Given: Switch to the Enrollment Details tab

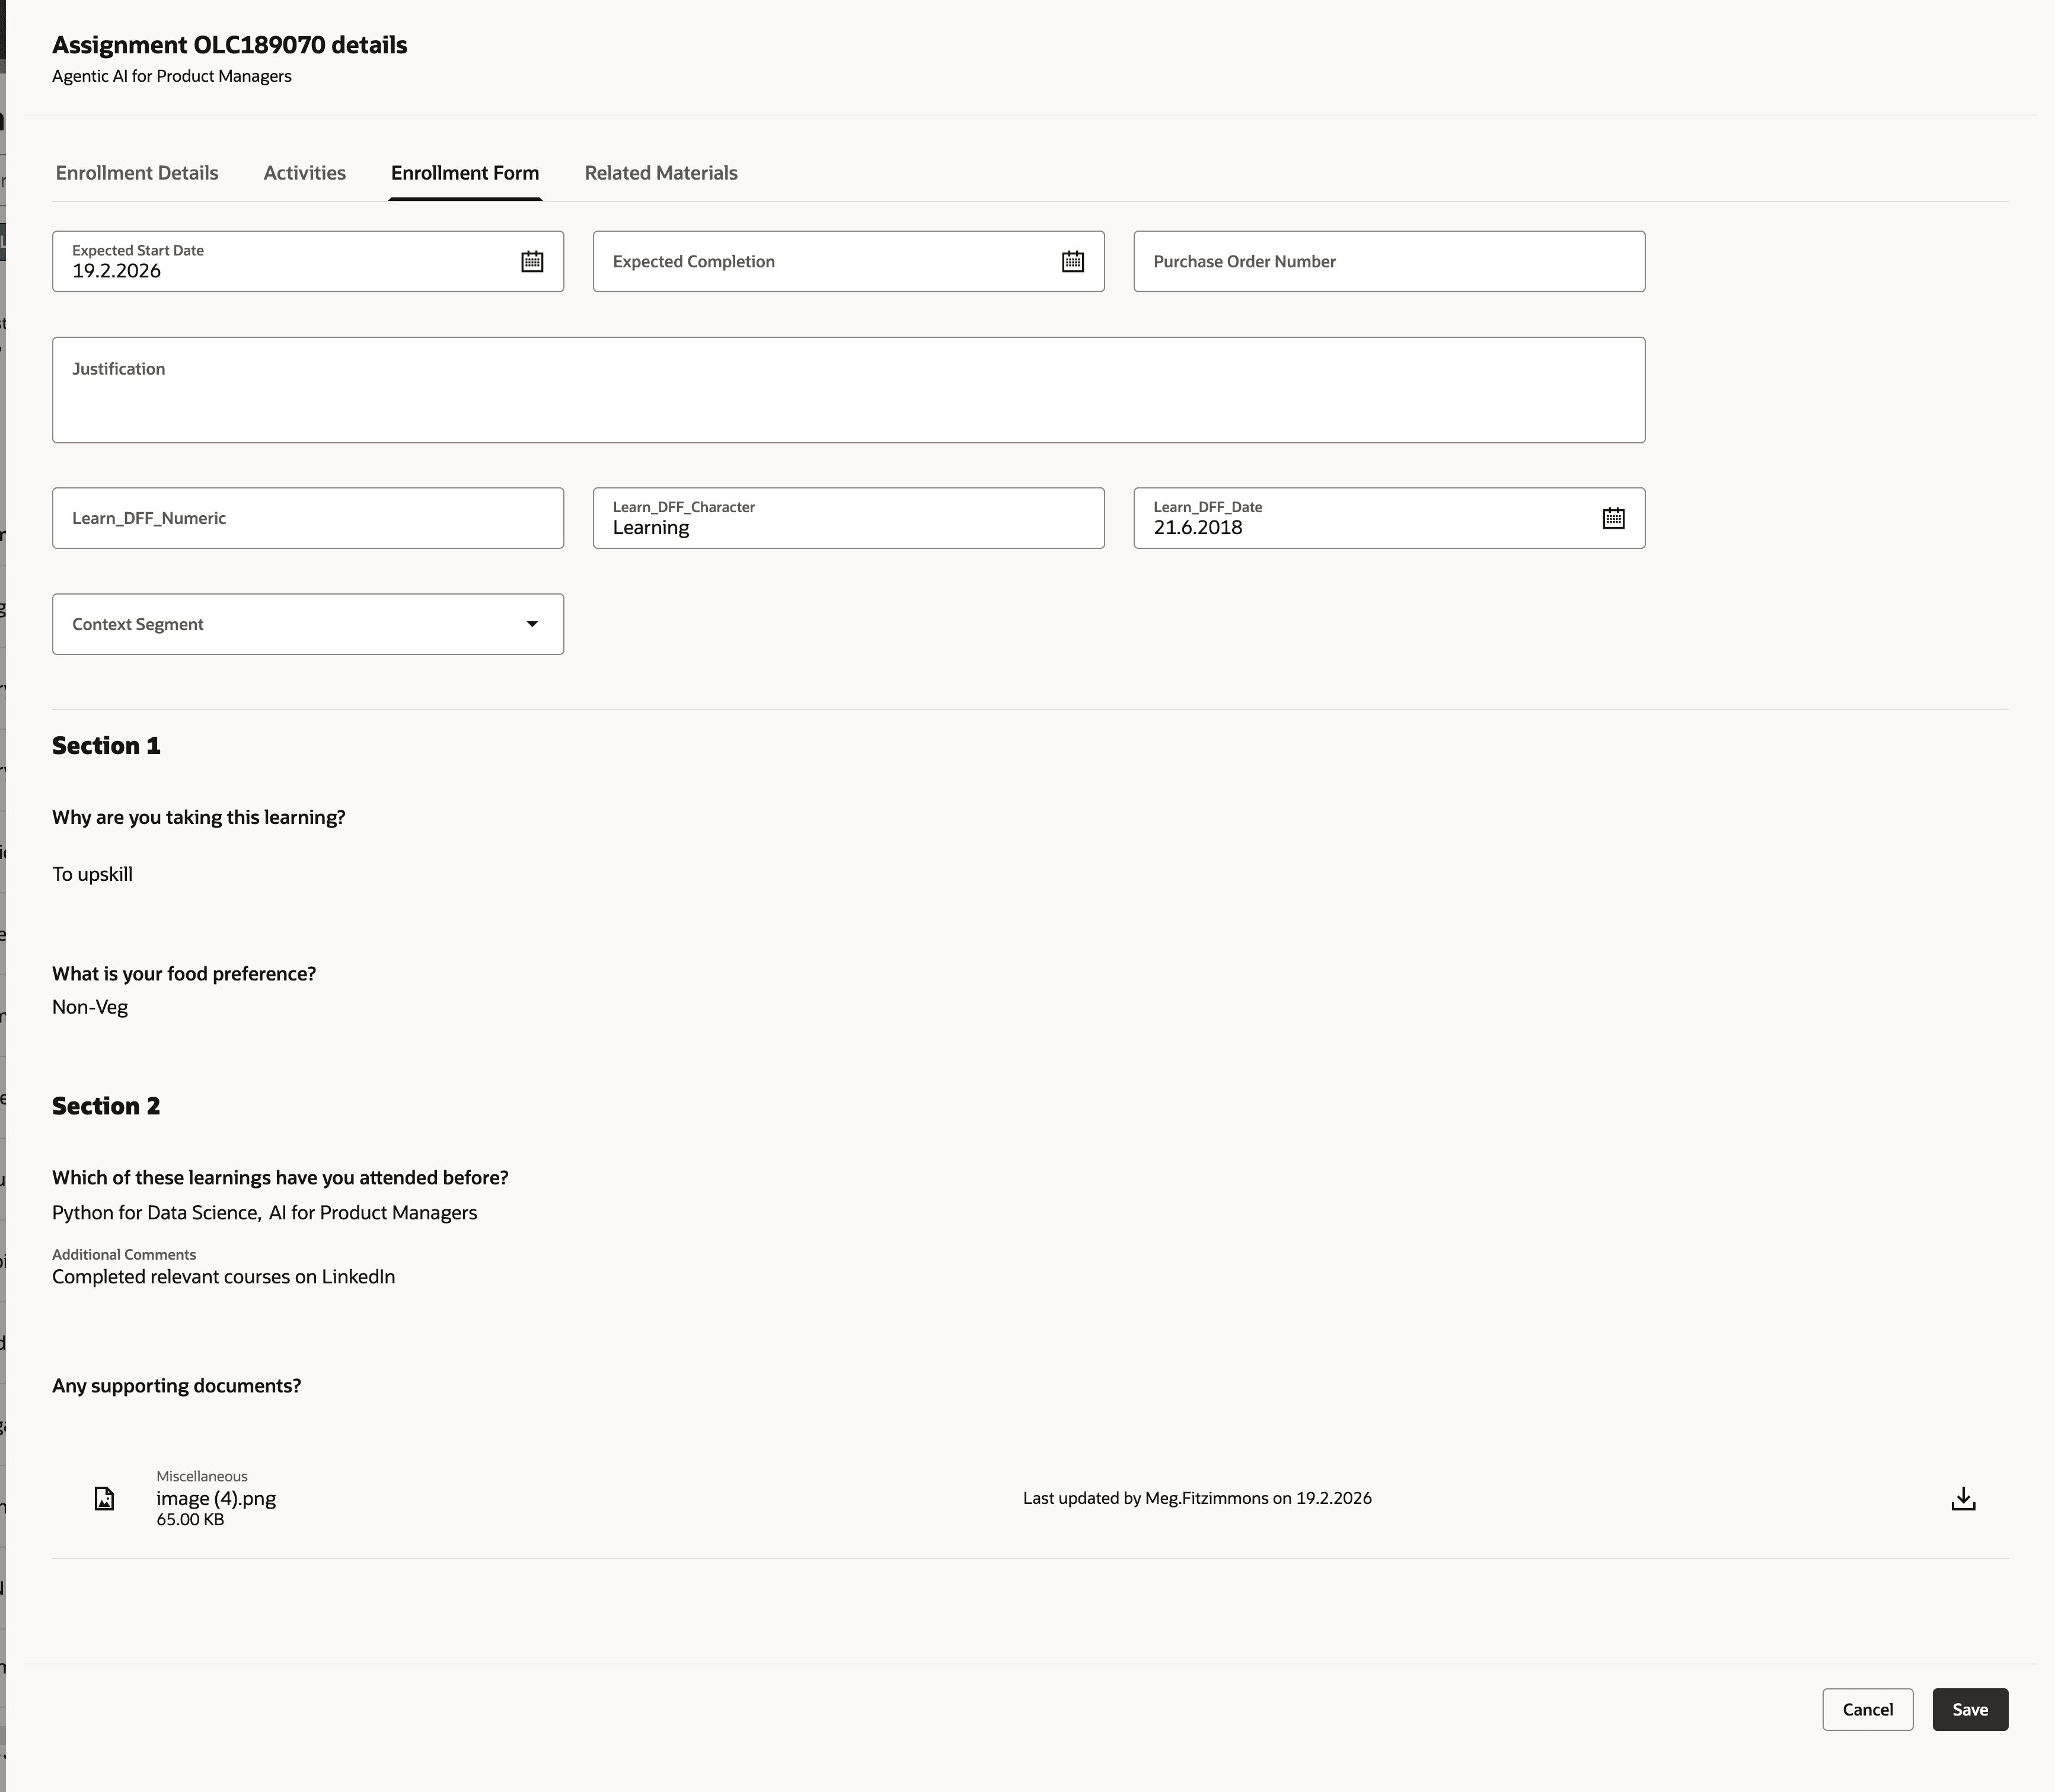Looking at the screenshot, I should click(x=137, y=172).
